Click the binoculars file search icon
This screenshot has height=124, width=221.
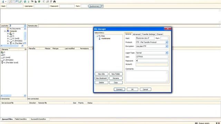click(55, 1)
